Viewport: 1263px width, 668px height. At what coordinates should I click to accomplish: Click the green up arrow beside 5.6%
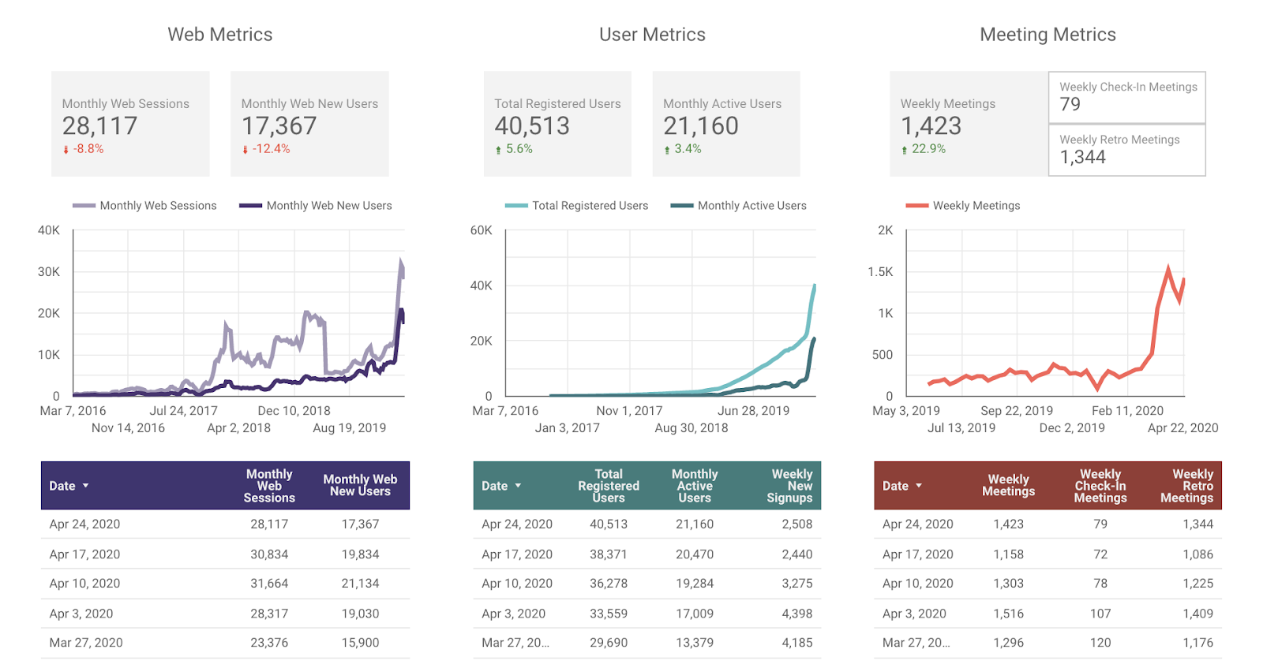(x=498, y=150)
